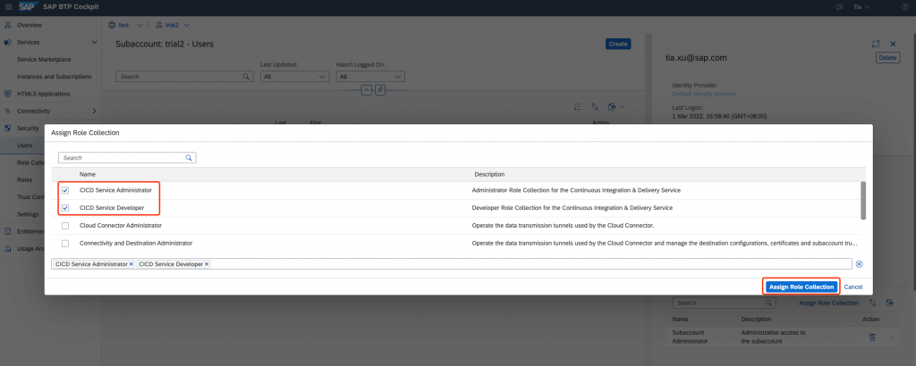
Task: Select 'Cloud Connector Administrator' row text
Action: click(121, 225)
